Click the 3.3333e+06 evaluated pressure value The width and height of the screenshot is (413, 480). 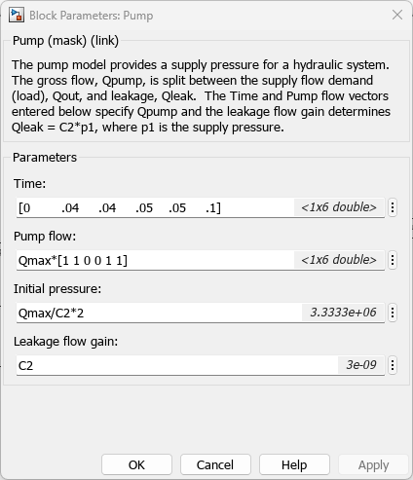343,313
